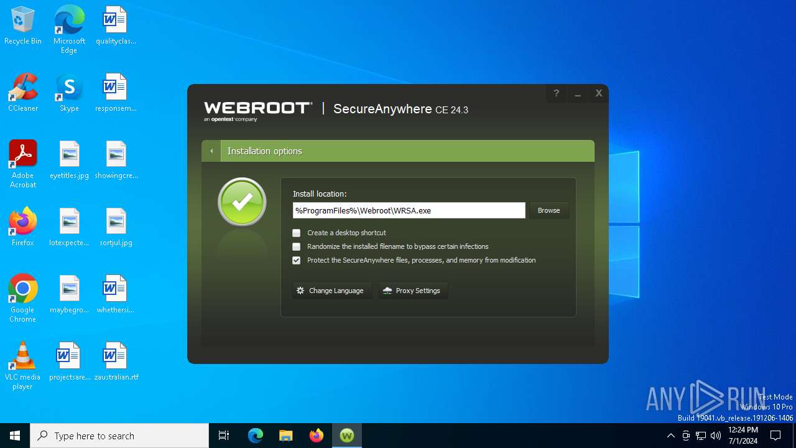Click the Install location path field
Image resolution: width=796 pixels, height=448 pixels.
(x=409, y=210)
